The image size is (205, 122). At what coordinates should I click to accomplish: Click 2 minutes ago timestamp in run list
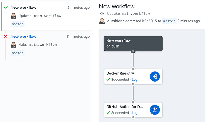coord(78,8)
